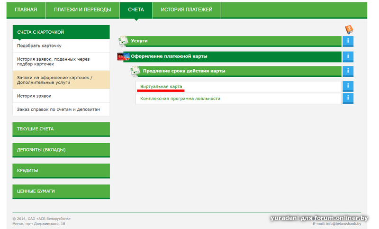Click the Виртуальная карта link

161,87
